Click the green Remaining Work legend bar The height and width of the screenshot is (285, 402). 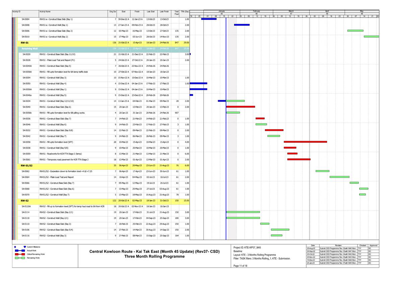(18, 258)
